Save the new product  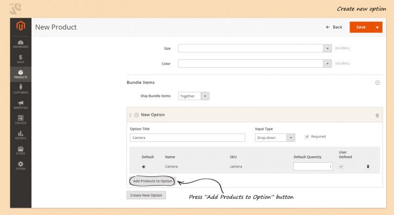(x=361, y=27)
